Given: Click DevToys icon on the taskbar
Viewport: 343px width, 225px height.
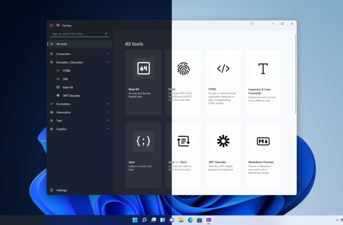Looking at the screenshot, I should pos(209,220).
